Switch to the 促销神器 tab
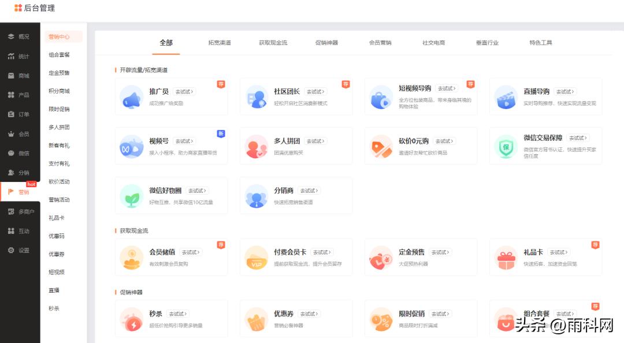 point(328,42)
